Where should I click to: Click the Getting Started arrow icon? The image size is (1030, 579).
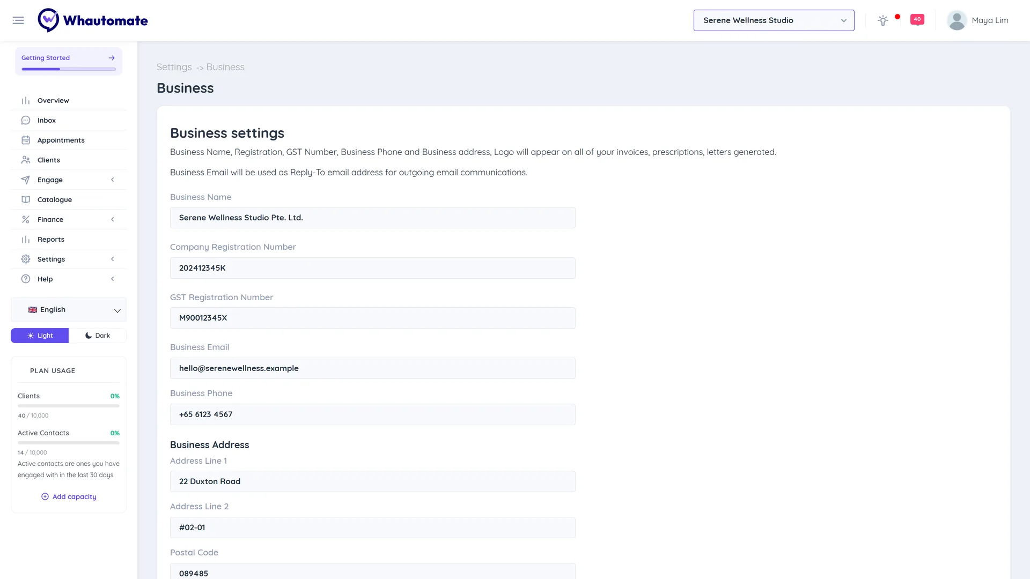(x=112, y=58)
